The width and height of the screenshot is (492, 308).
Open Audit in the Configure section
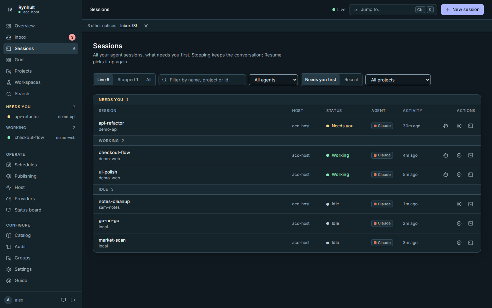point(41,247)
